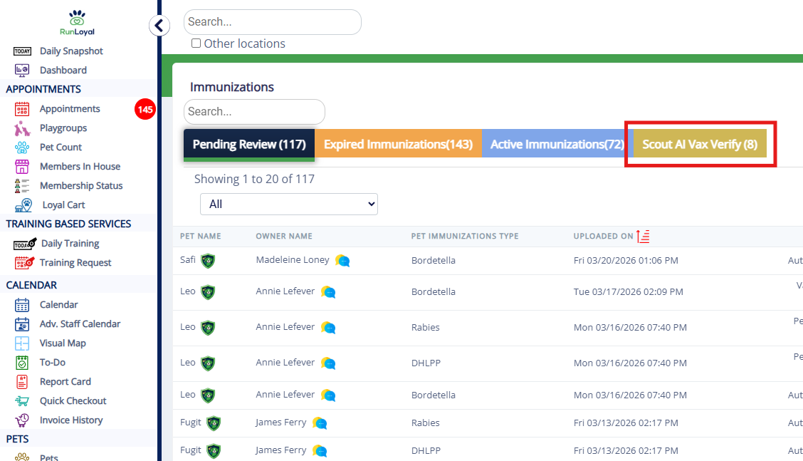Open Invoice History link

click(x=71, y=420)
